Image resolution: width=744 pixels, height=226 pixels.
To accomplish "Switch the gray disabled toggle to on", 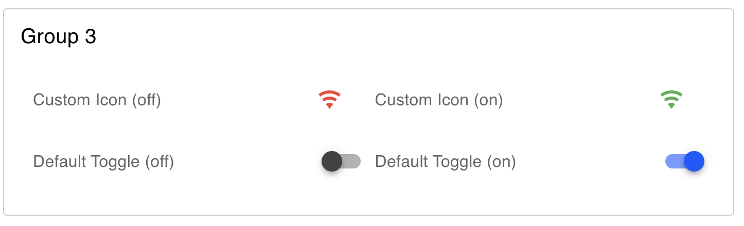I will click(341, 161).
